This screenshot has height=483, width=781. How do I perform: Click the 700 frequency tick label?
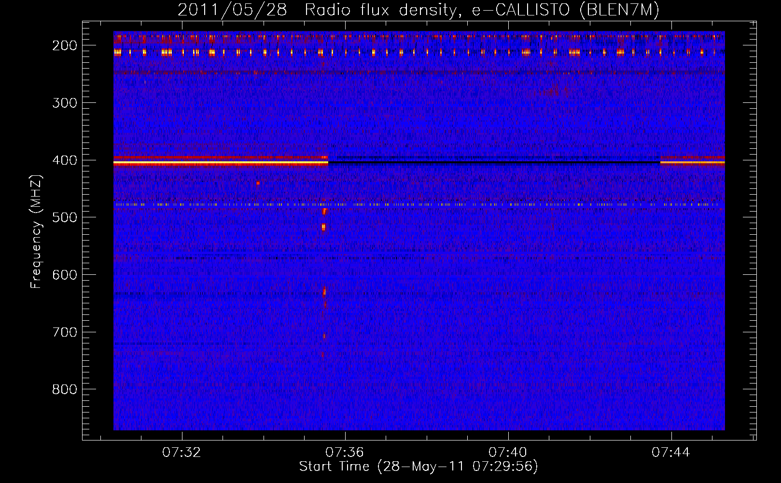tap(65, 332)
